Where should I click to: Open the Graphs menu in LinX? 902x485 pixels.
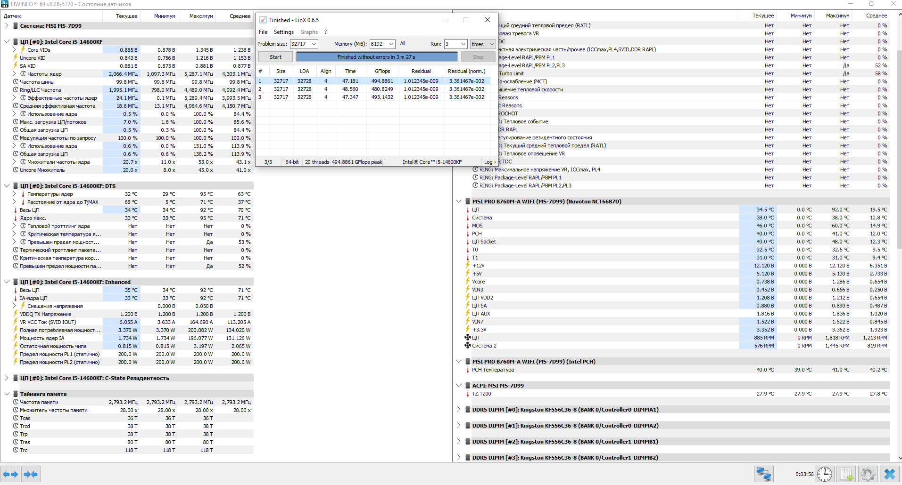pos(309,32)
